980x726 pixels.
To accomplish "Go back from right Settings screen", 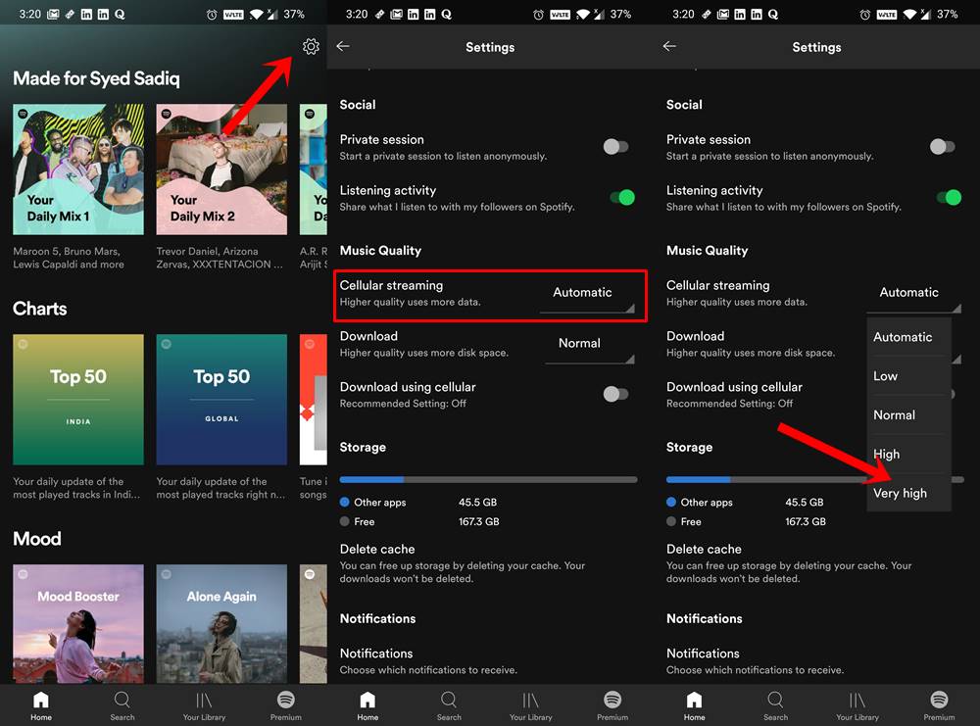I will tap(669, 46).
